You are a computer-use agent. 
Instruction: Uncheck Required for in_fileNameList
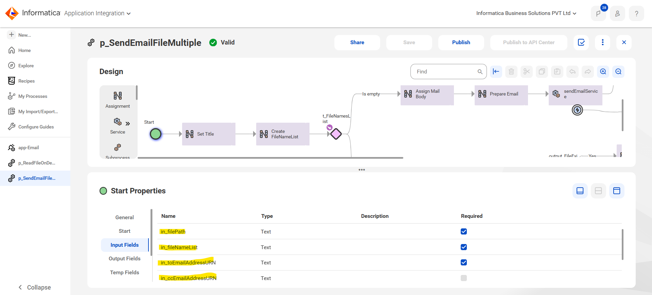pos(464,247)
